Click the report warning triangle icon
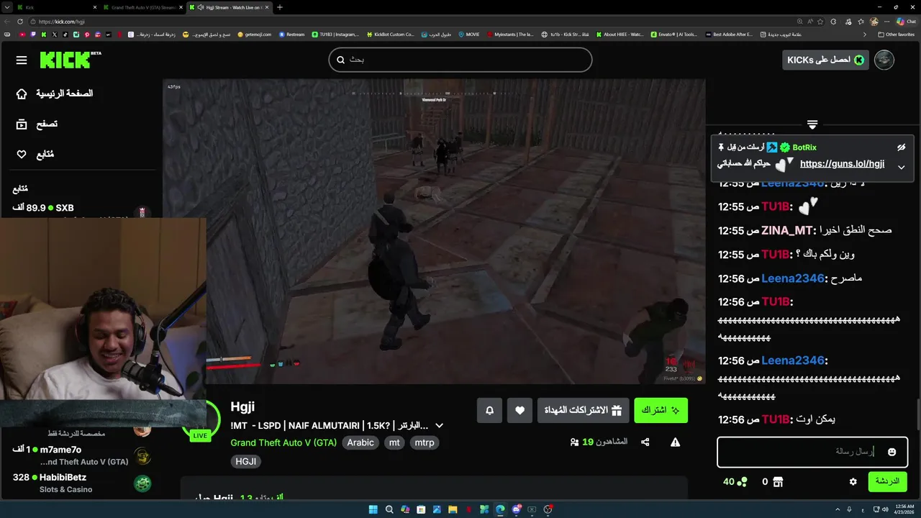This screenshot has width=921, height=518. pyautogui.click(x=675, y=442)
